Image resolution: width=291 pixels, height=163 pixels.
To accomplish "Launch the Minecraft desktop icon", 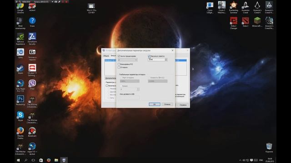I will (257, 22).
